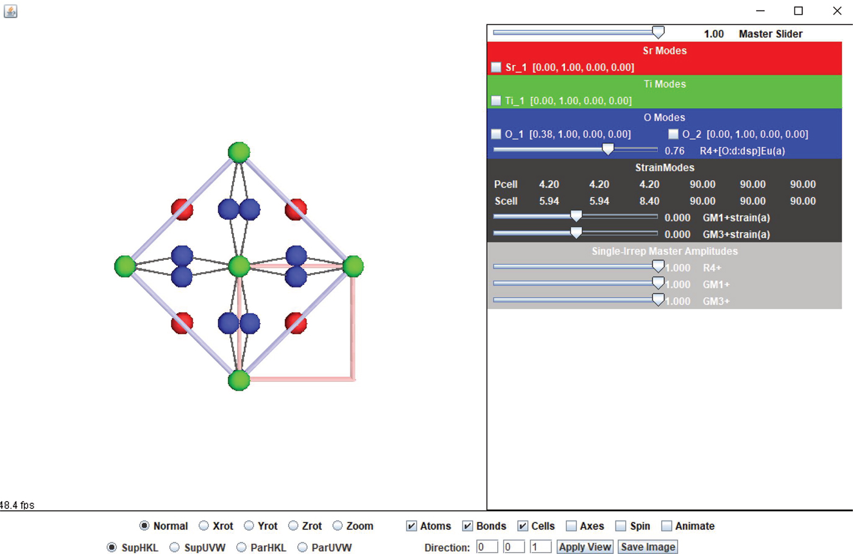Click the Scell row label
Screen dimensions: 853x554
point(506,201)
